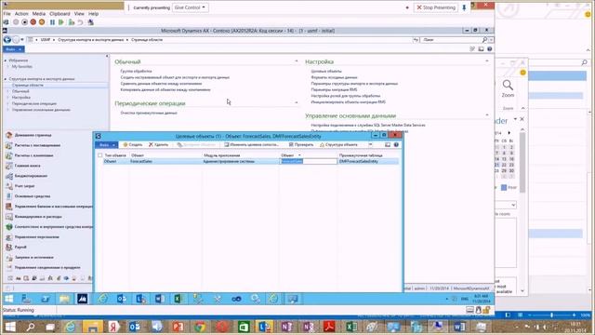Collapse the Периодические операции section chevron
This screenshot has height=335, width=595.
[297, 102]
